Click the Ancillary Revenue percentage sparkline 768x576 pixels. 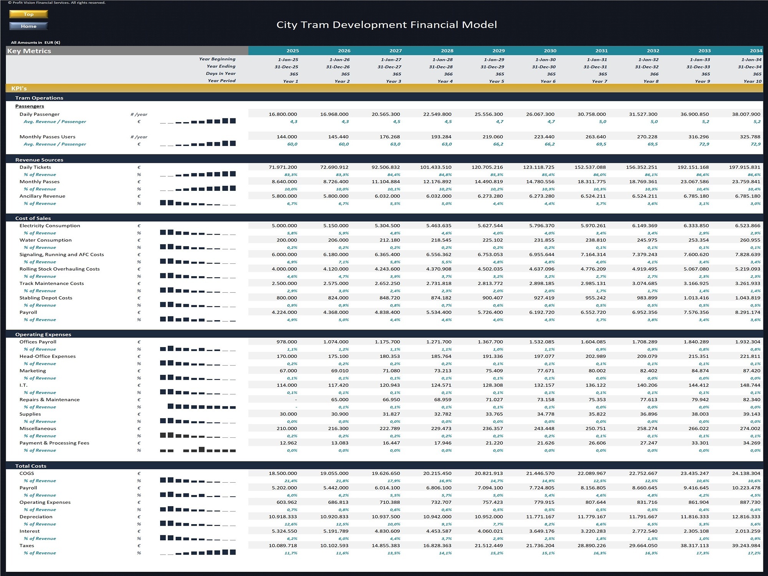198,203
